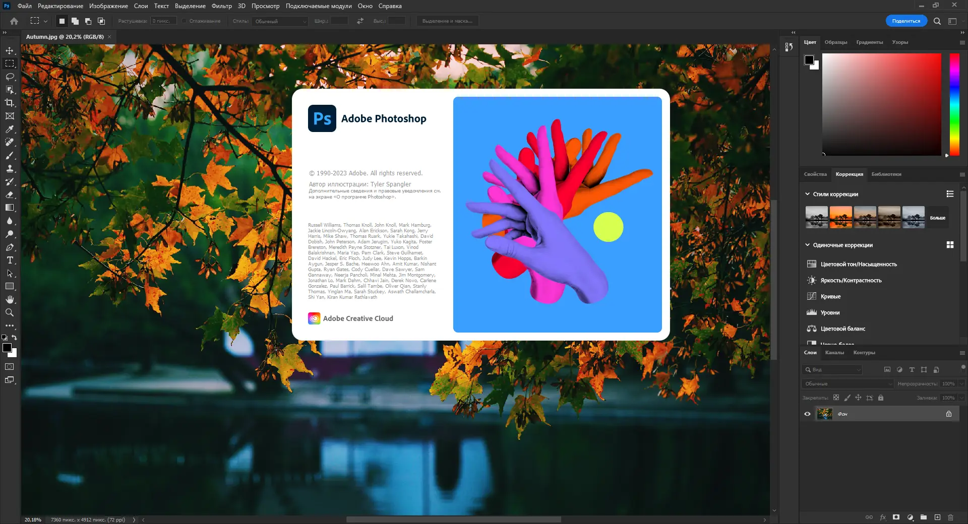Open the Кривые single adjustment
968x524 pixels.
(830, 296)
